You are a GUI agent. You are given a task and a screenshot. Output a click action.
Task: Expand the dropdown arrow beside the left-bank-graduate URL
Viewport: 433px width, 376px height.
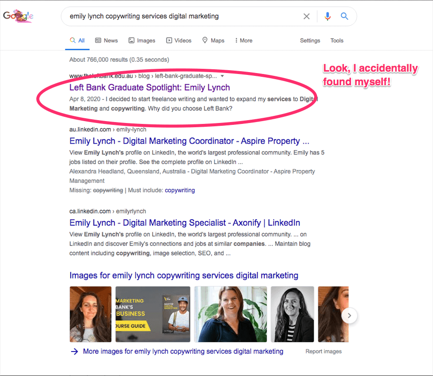[222, 76]
